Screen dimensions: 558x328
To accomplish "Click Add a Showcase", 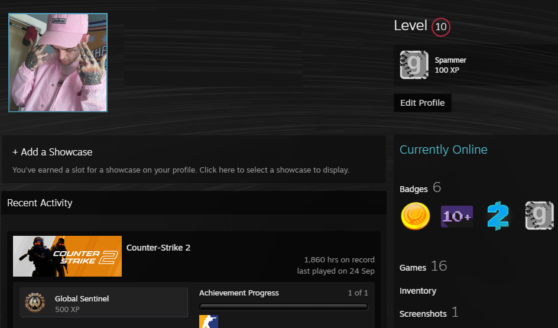I will point(52,152).
